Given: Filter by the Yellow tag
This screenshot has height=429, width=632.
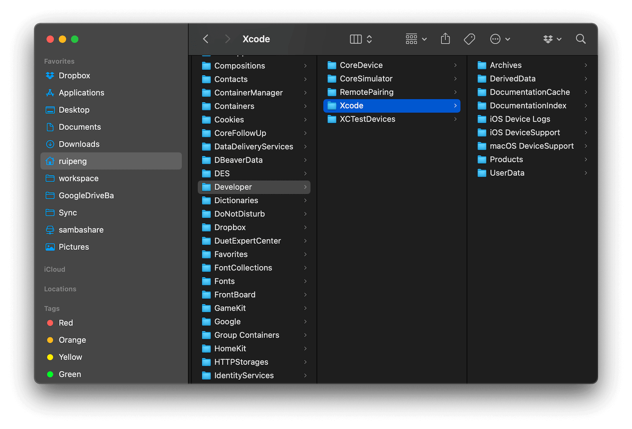Looking at the screenshot, I should [x=111, y=357].
